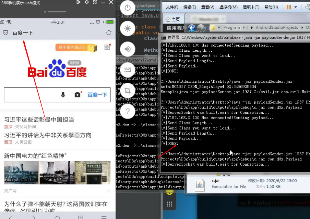The height and width of the screenshot is (219, 310).
Task: Click the brightness sun icon in side panel
Action: tap(127, 28)
